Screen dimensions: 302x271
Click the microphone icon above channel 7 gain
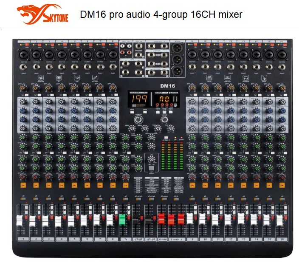pyautogui.click(x=95, y=78)
